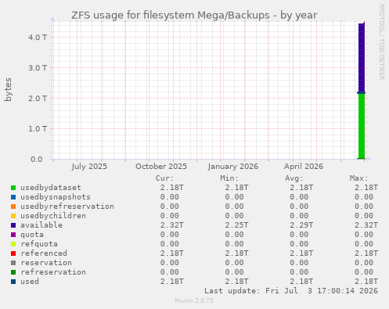
Task: Click quota's Cur value '0.00'
Action: coord(169,235)
